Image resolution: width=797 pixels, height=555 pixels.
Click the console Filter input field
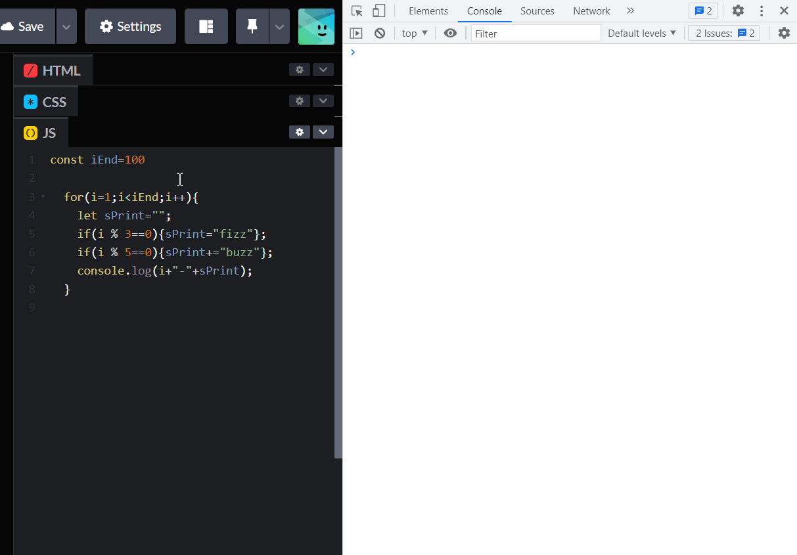[535, 33]
